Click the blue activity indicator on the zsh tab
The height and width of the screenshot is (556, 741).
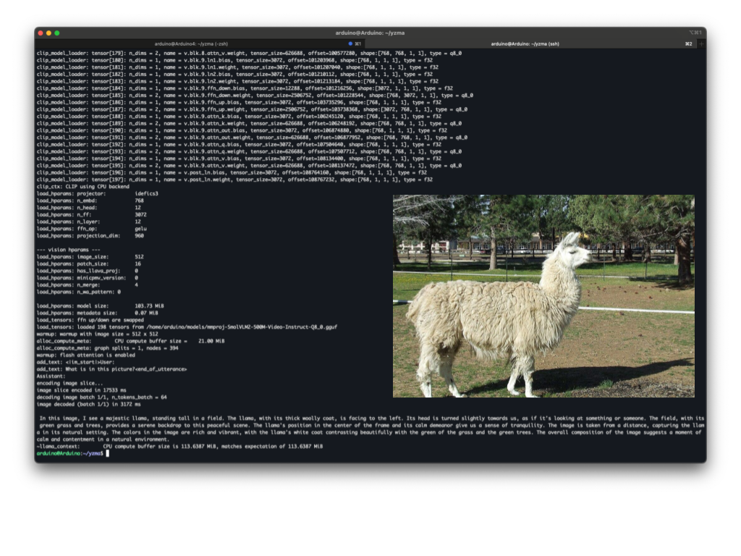[350, 43]
